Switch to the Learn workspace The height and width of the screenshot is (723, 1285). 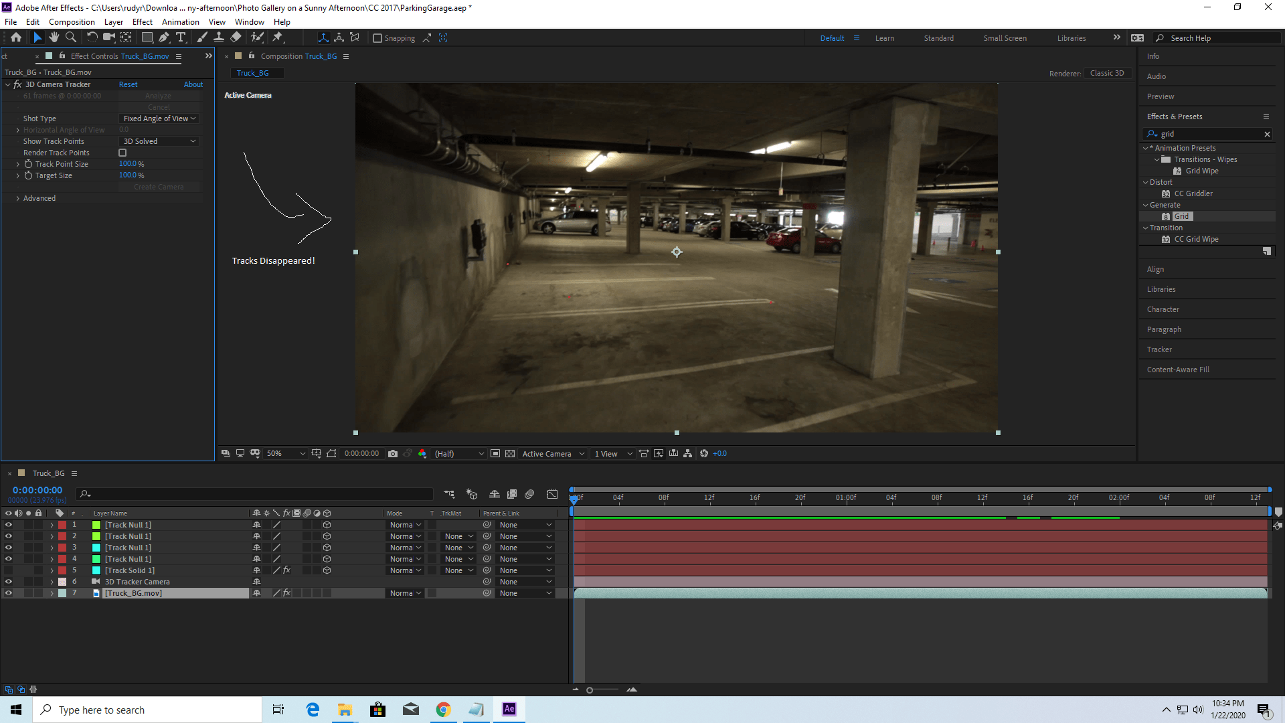[x=884, y=38]
